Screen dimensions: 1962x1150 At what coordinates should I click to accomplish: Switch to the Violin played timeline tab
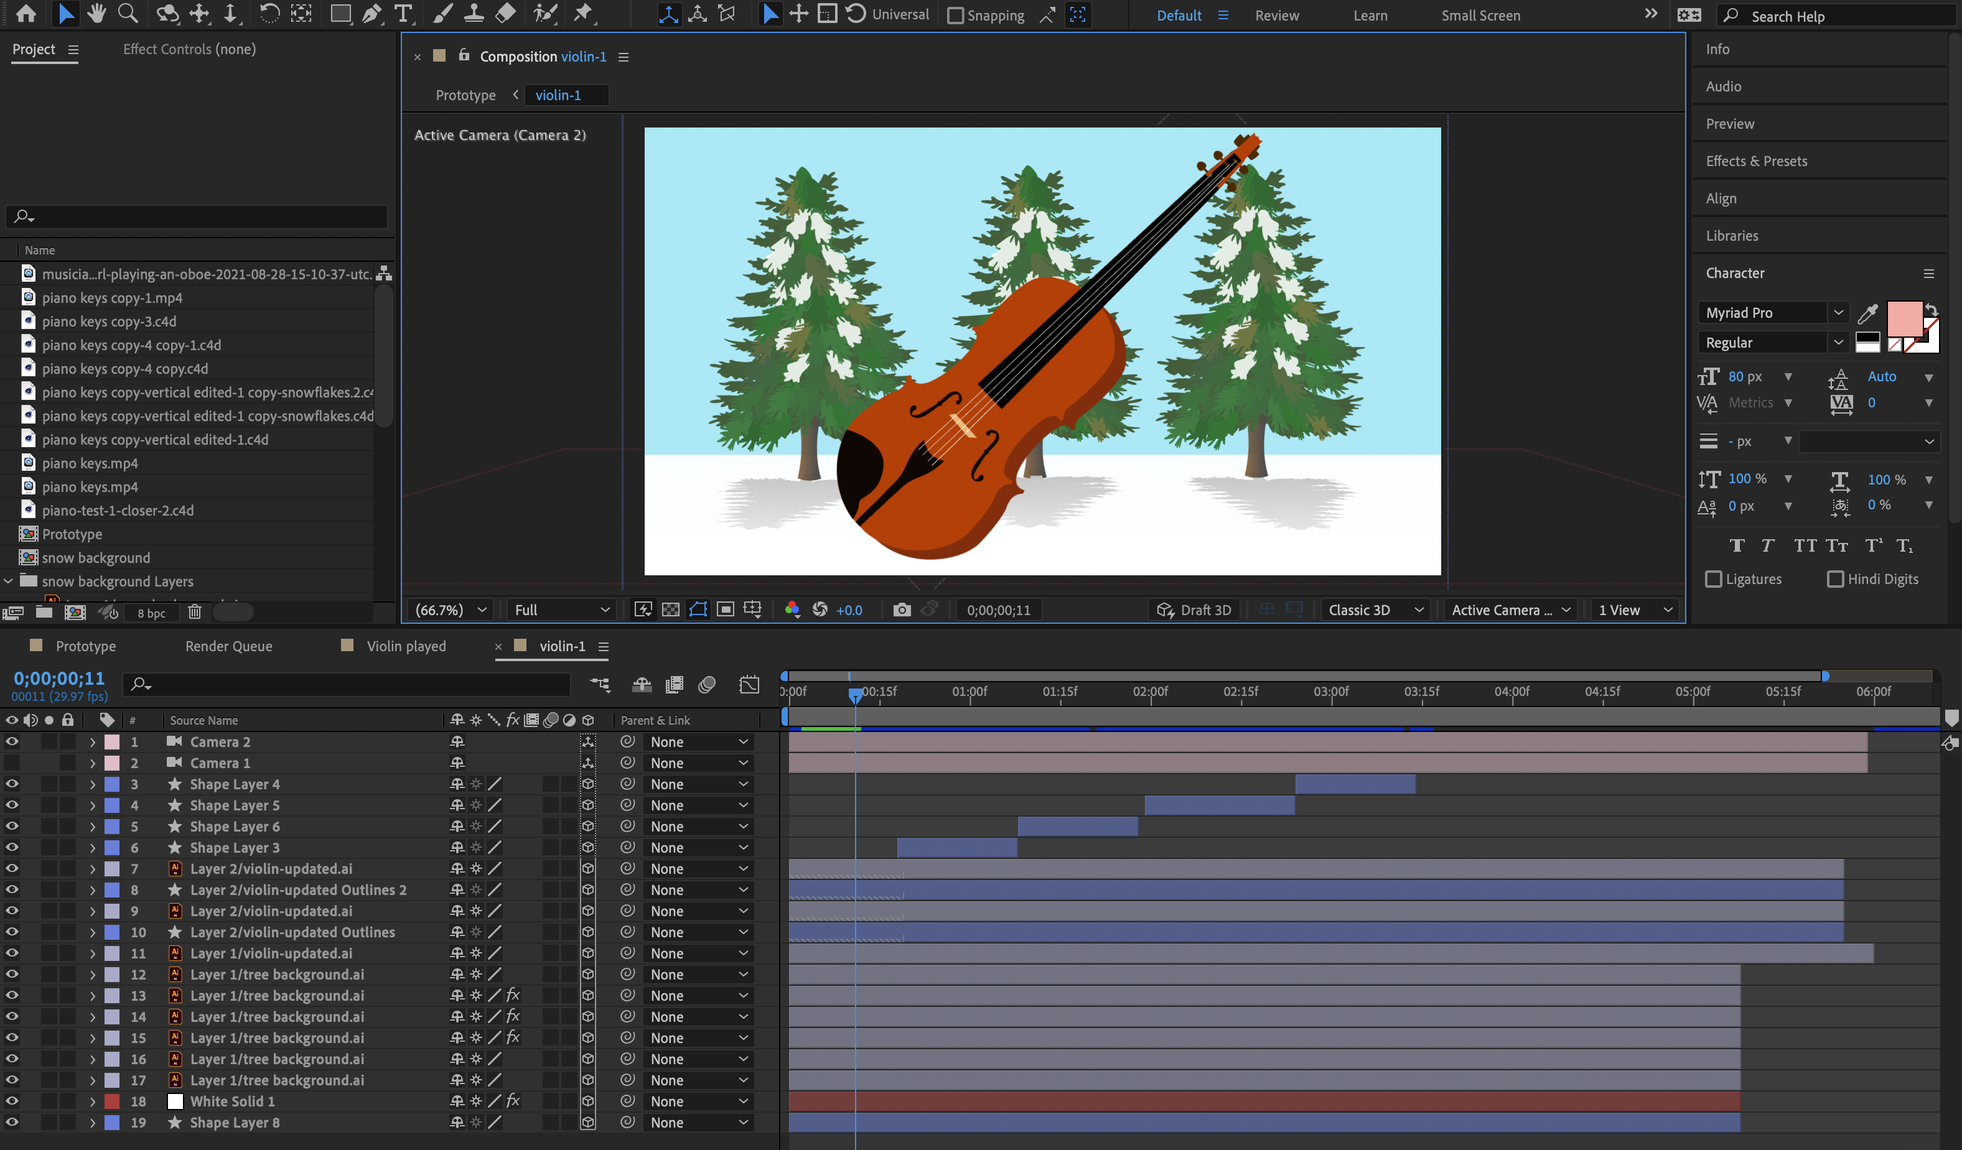pyautogui.click(x=406, y=646)
